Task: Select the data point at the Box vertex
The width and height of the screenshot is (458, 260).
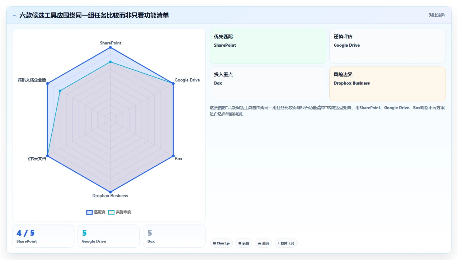Action: [x=173, y=156]
